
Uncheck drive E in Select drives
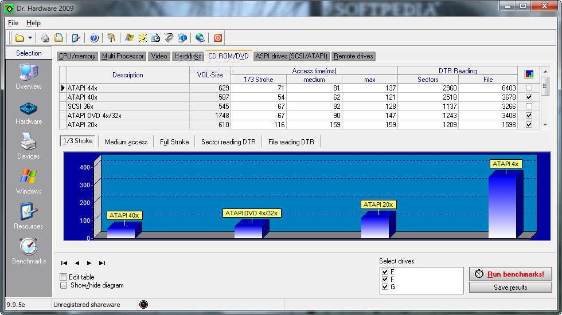[385, 271]
